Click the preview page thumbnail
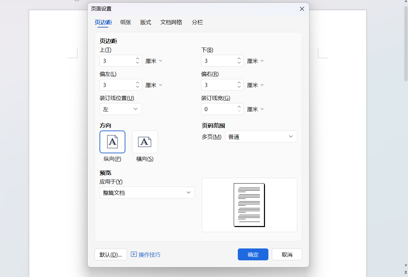 (x=249, y=205)
